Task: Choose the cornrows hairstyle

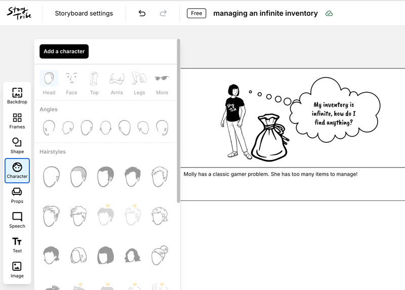Action: pos(78,177)
